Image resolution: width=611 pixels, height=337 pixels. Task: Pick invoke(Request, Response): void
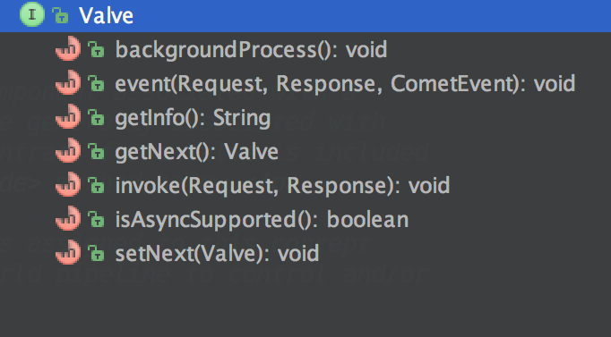point(282,186)
